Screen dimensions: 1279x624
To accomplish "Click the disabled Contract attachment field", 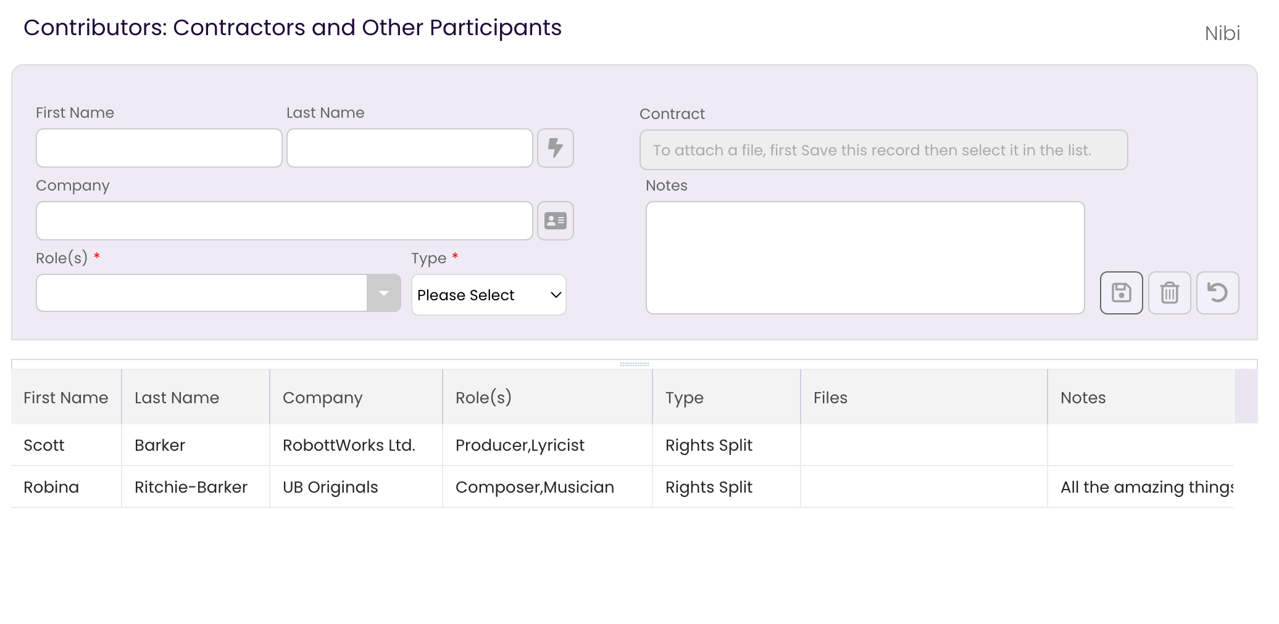I will [884, 150].
